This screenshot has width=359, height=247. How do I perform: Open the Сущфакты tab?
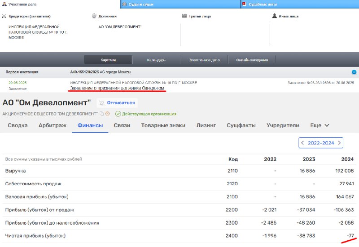pos(241,125)
